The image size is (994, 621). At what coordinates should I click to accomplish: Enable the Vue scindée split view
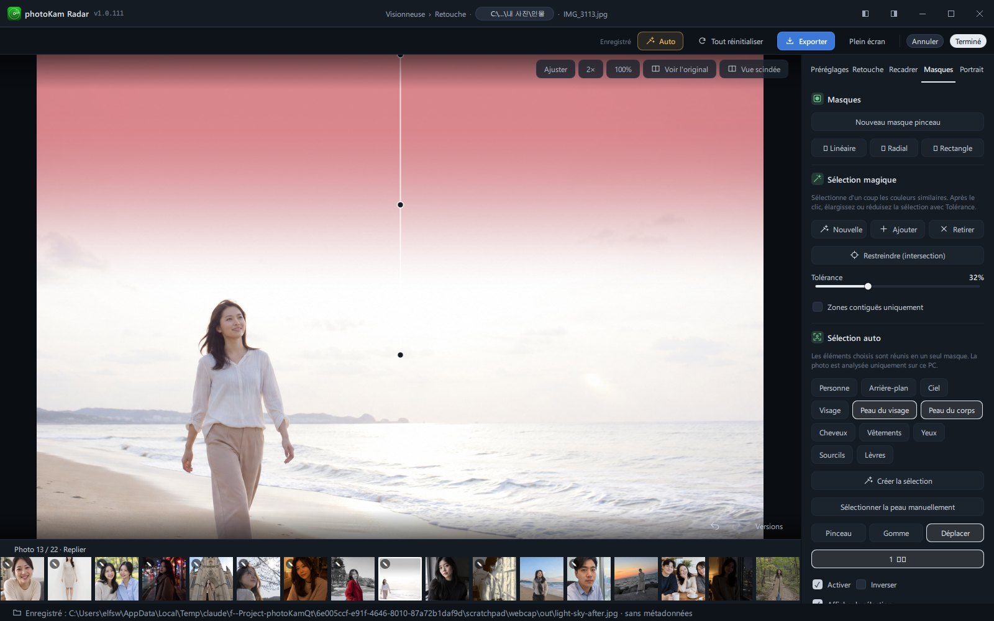pos(754,70)
